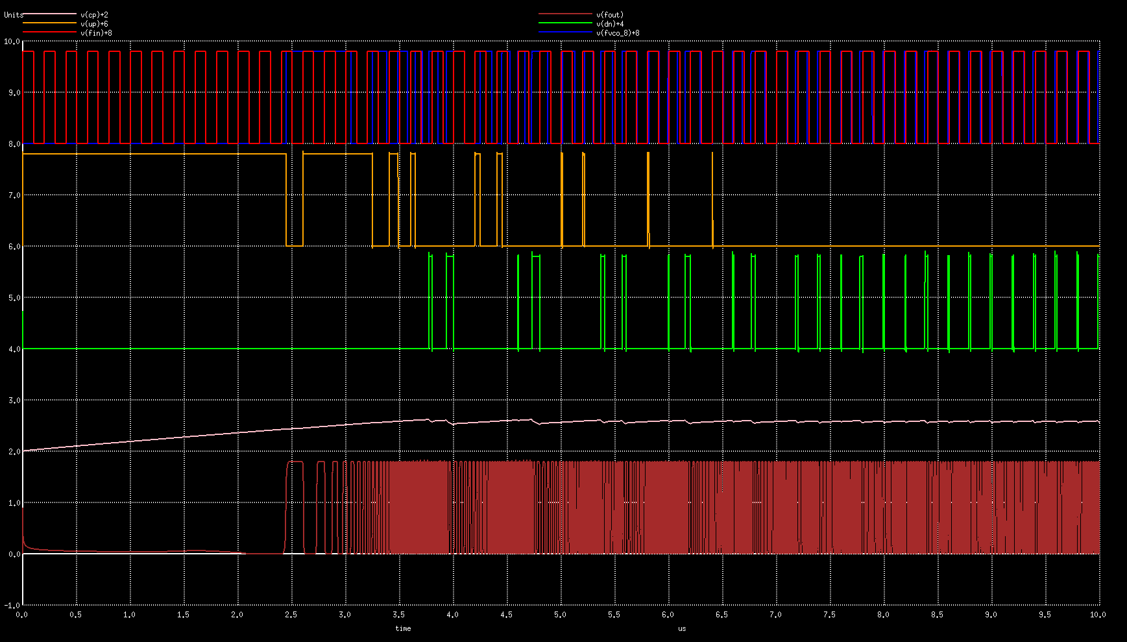Click the time-axis tick label 3.5
The width and height of the screenshot is (1127, 642).
point(399,615)
